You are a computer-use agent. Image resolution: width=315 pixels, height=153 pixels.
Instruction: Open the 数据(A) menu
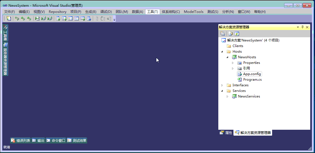137,12
